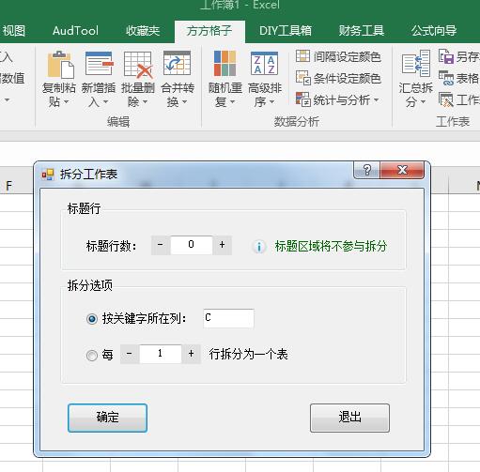
Task: Click the 新增插入 icon
Action: 99,64
